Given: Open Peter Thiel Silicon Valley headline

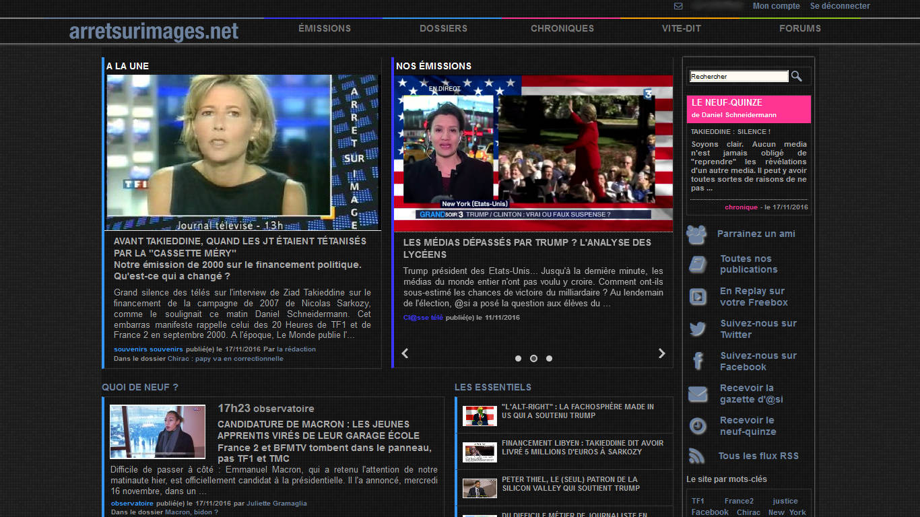Looking at the screenshot, I should pos(570,484).
